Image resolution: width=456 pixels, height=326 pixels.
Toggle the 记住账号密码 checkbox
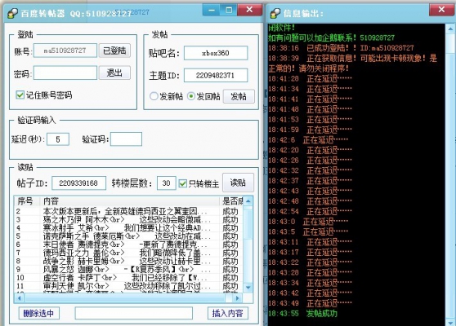pyautogui.click(x=20, y=95)
